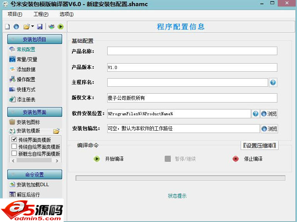Click the grey 暂停/继续 icon
This screenshot has width=297, height=222.
(x=168, y=158)
